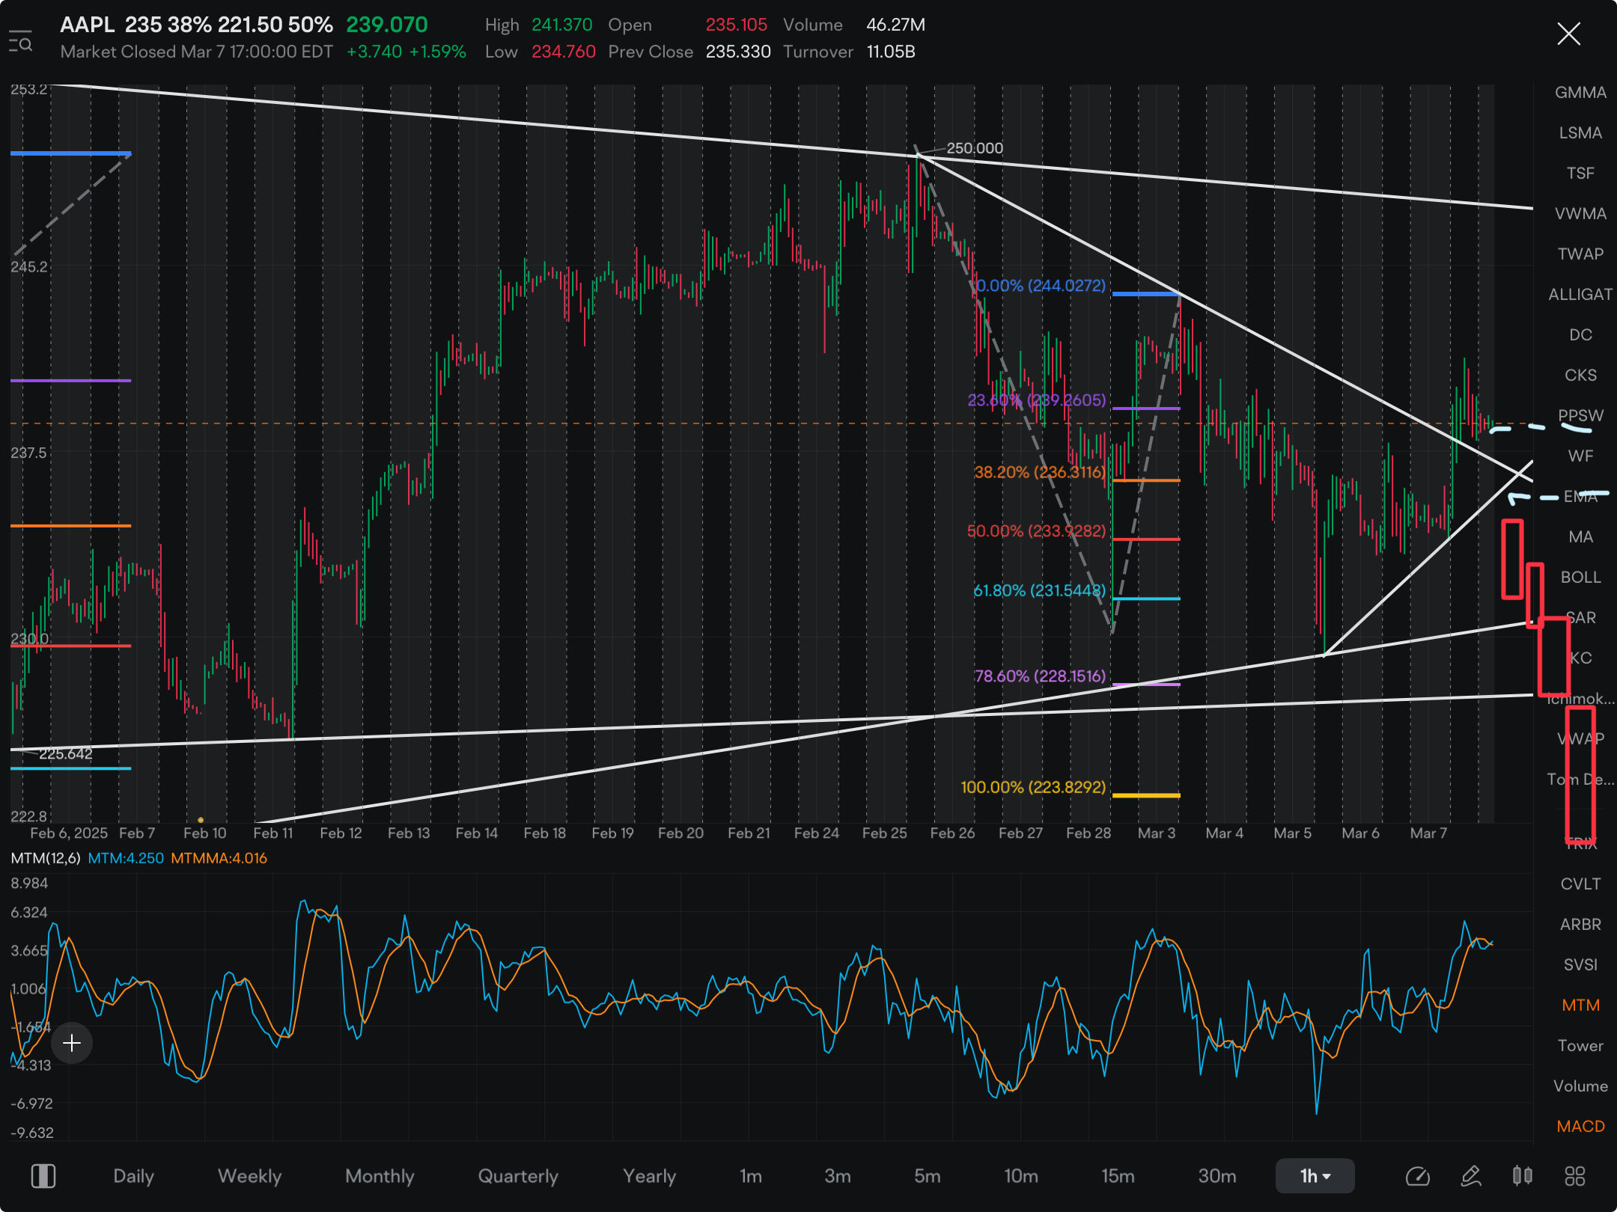This screenshot has width=1617, height=1212.
Task: Enable the WF indicator
Action: pos(1580,456)
